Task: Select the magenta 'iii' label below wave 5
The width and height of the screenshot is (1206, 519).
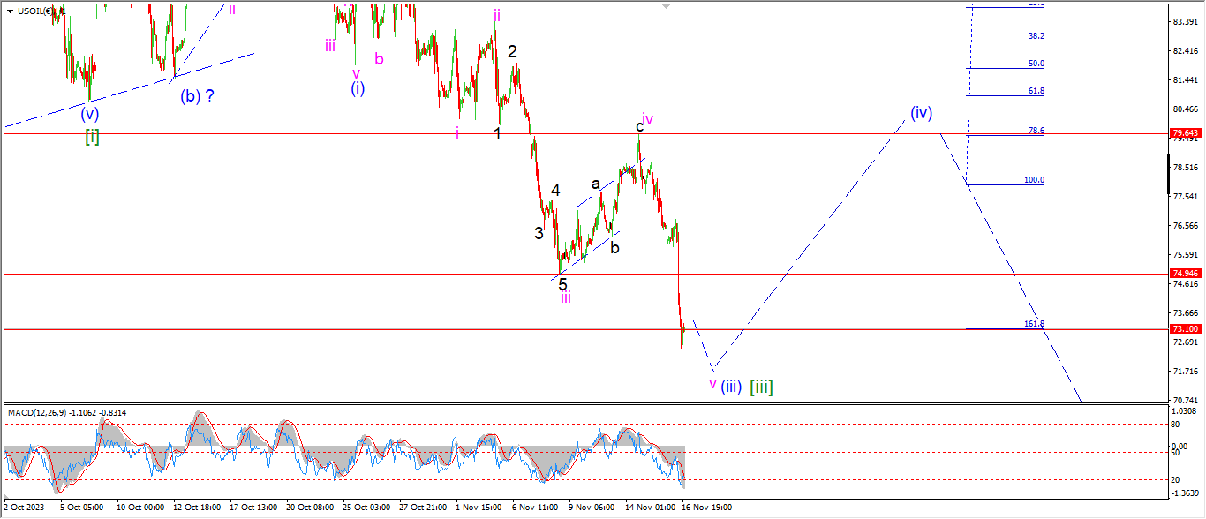Action: (565, 297)
